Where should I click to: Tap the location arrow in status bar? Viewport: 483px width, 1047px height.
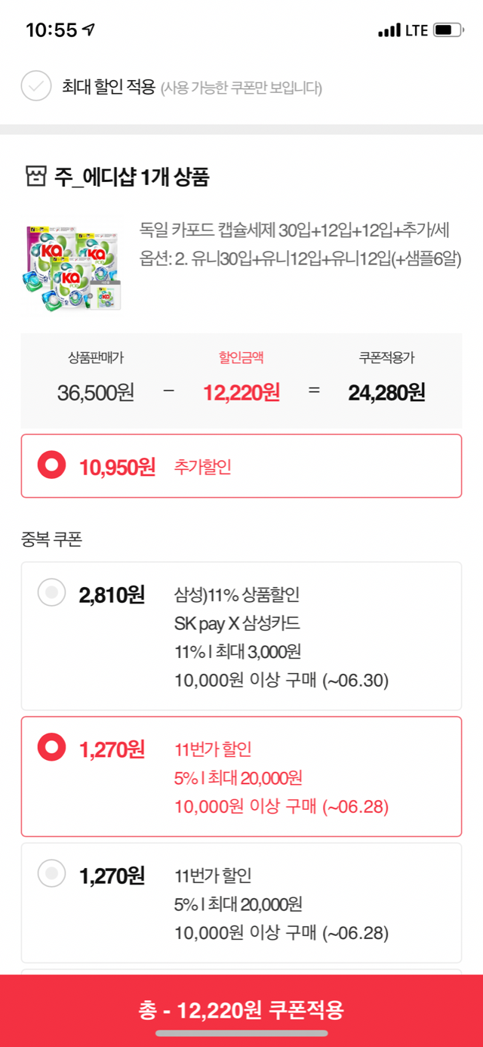coord(90,30)
